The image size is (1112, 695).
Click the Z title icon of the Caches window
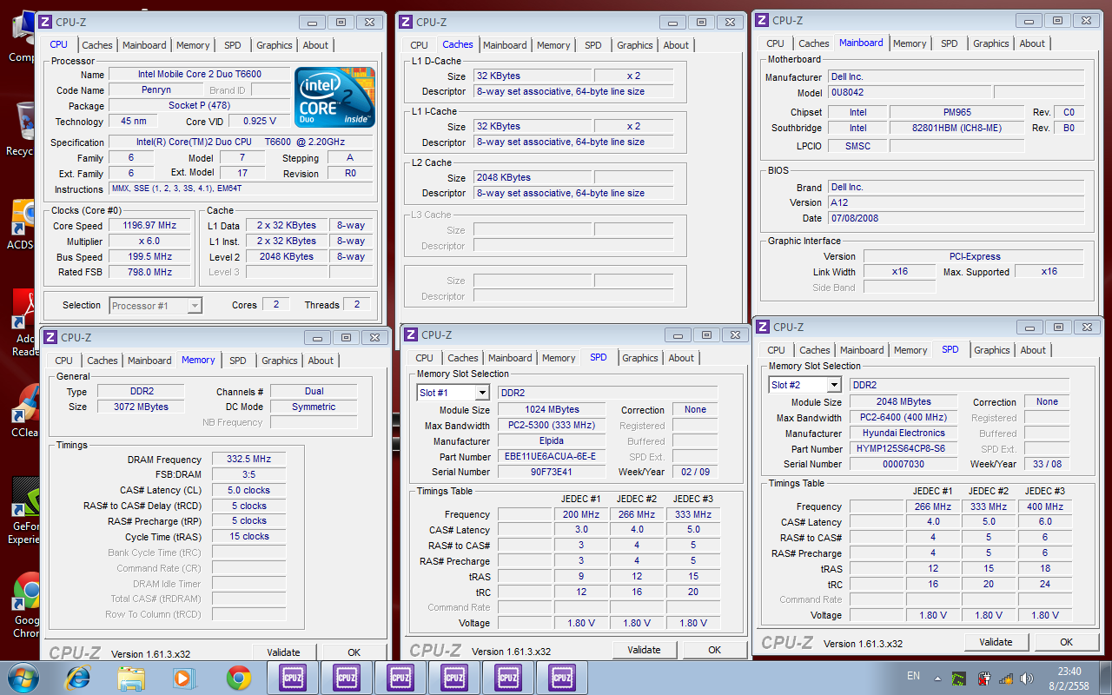[x=407, y=22]
